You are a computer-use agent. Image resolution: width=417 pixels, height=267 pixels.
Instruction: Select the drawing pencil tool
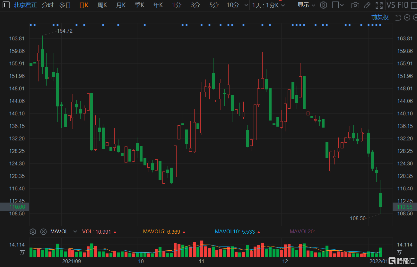(x=367, y=5)
